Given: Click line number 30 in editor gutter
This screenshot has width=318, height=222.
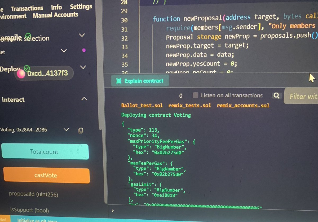Looking at the screenshot, I should tap(124, 20).
